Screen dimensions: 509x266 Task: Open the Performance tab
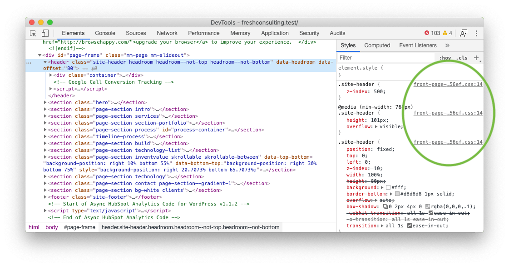click(203, 33)
